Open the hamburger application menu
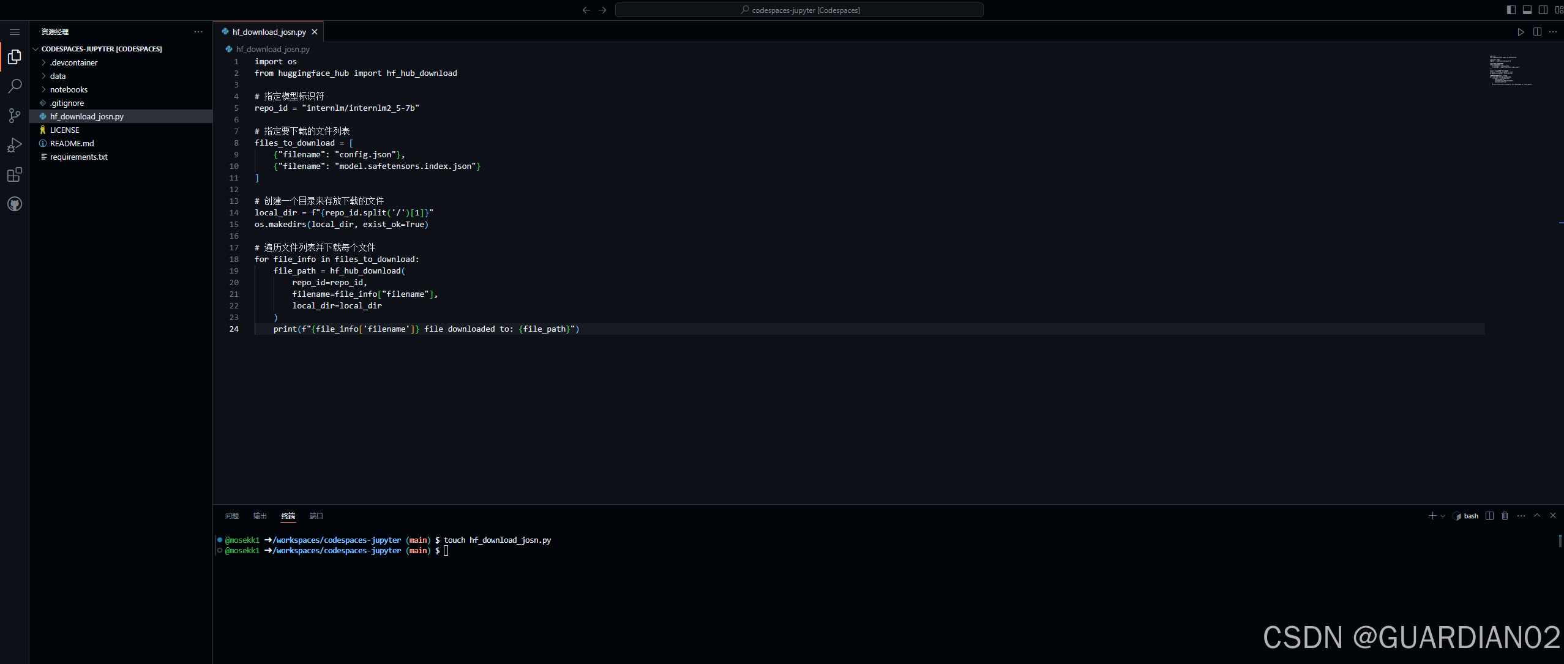Image resolution: width=1564 pixels, height=664 pixels. tap(15, 32)
